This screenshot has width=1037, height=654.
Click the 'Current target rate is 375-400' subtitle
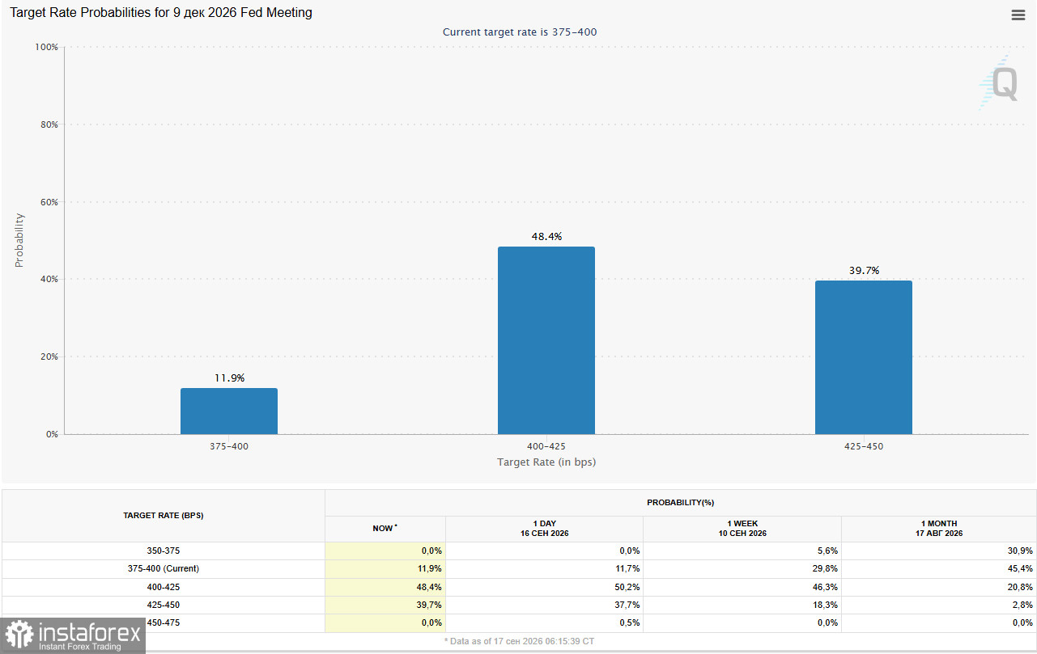pos(520,32)
